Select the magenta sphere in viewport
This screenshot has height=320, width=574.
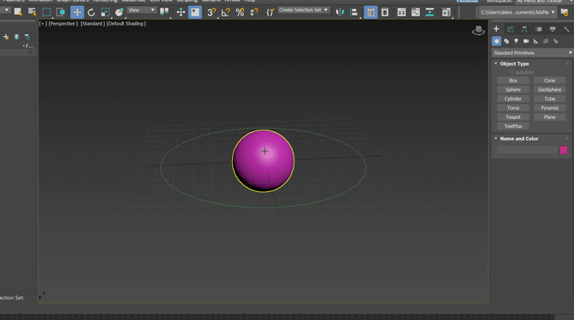coord(263,161)
